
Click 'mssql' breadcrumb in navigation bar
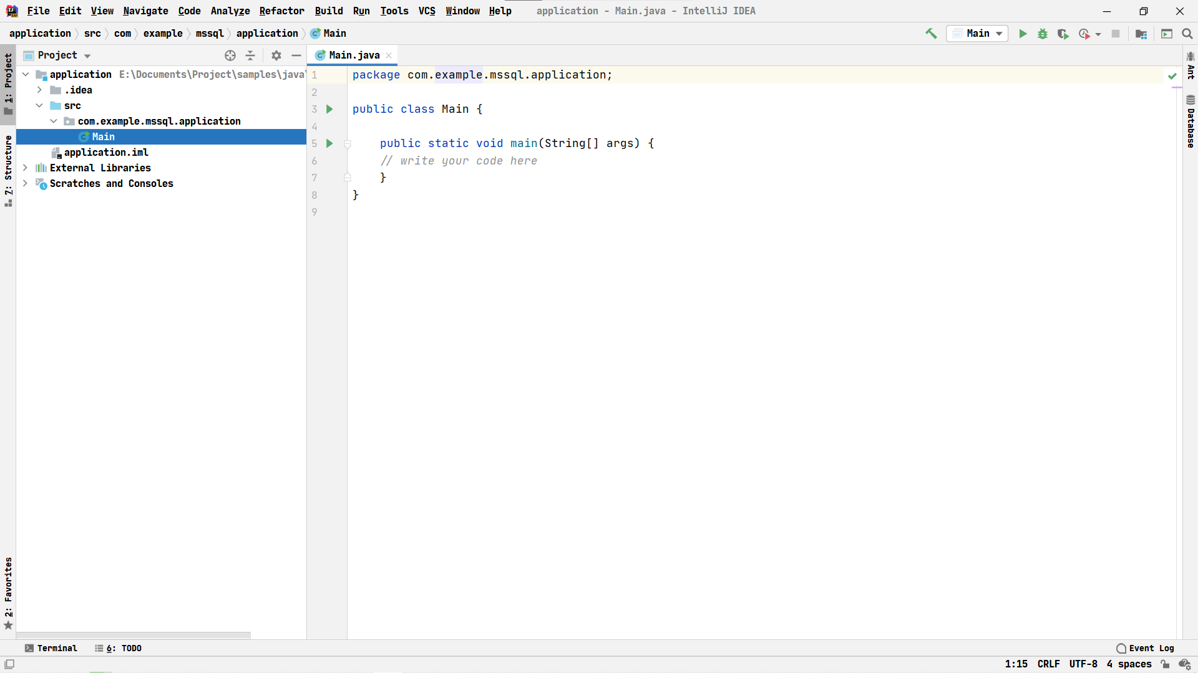click(210, 34)
